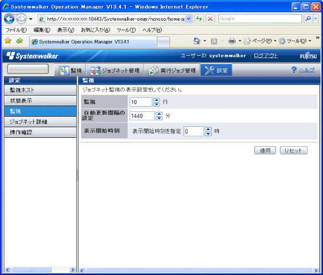Click the Print icon
Screen dimensions: 323x275
pyautogui.click(x=232, y=41)
